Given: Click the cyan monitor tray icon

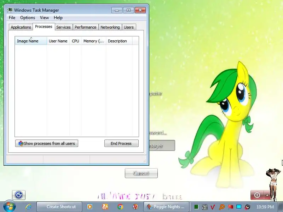Looking at the screenshot, I should 239,207.
